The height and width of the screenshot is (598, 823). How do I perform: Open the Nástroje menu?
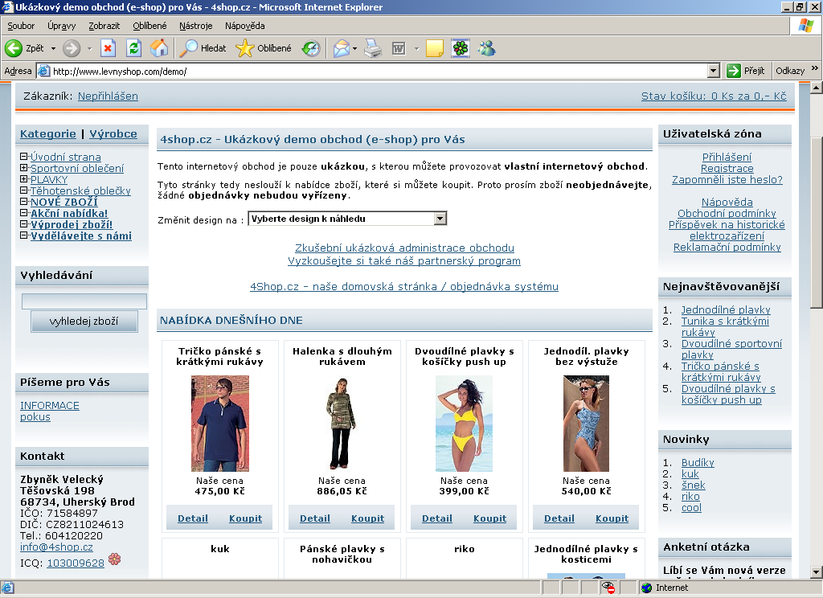[196, 26]
